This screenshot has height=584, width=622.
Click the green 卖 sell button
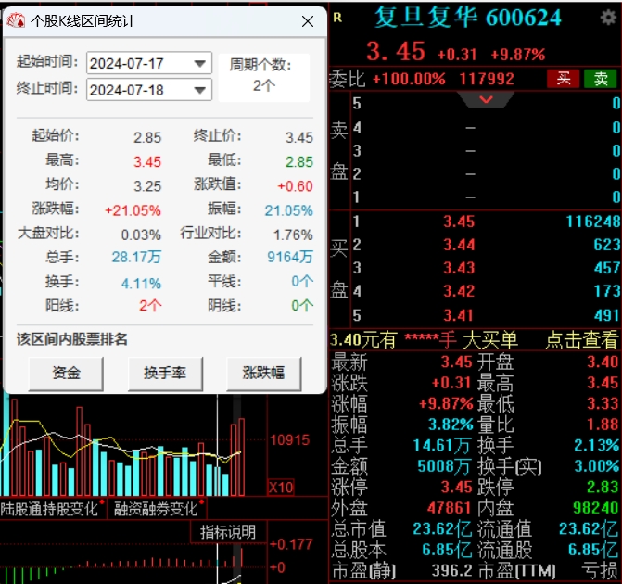click(x=600, y=79)
